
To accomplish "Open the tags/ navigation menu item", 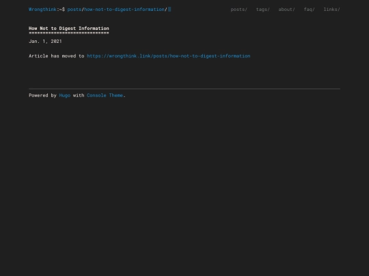I will pos(263,10).
